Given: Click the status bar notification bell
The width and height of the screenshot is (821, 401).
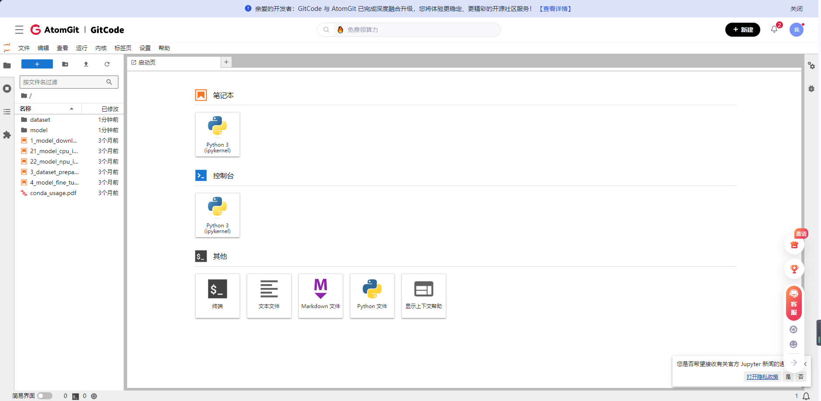Looking at the screenshot, I should point(806,396).
